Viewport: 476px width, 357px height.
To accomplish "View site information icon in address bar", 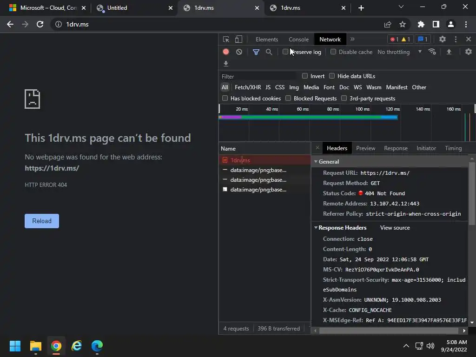I will [58, 24].
